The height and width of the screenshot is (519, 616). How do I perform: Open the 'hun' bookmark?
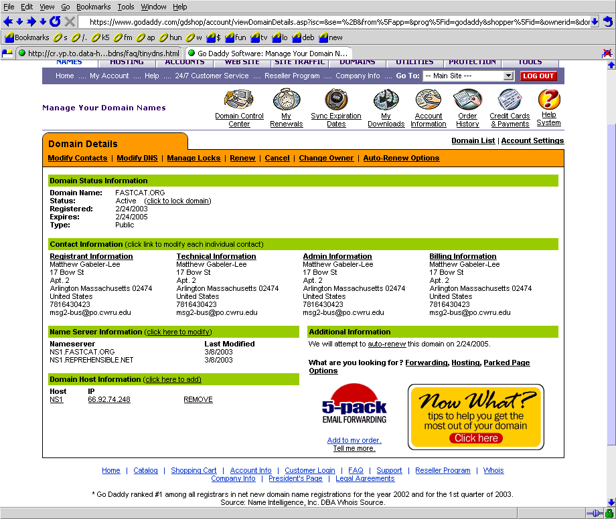tap(171, 37)
